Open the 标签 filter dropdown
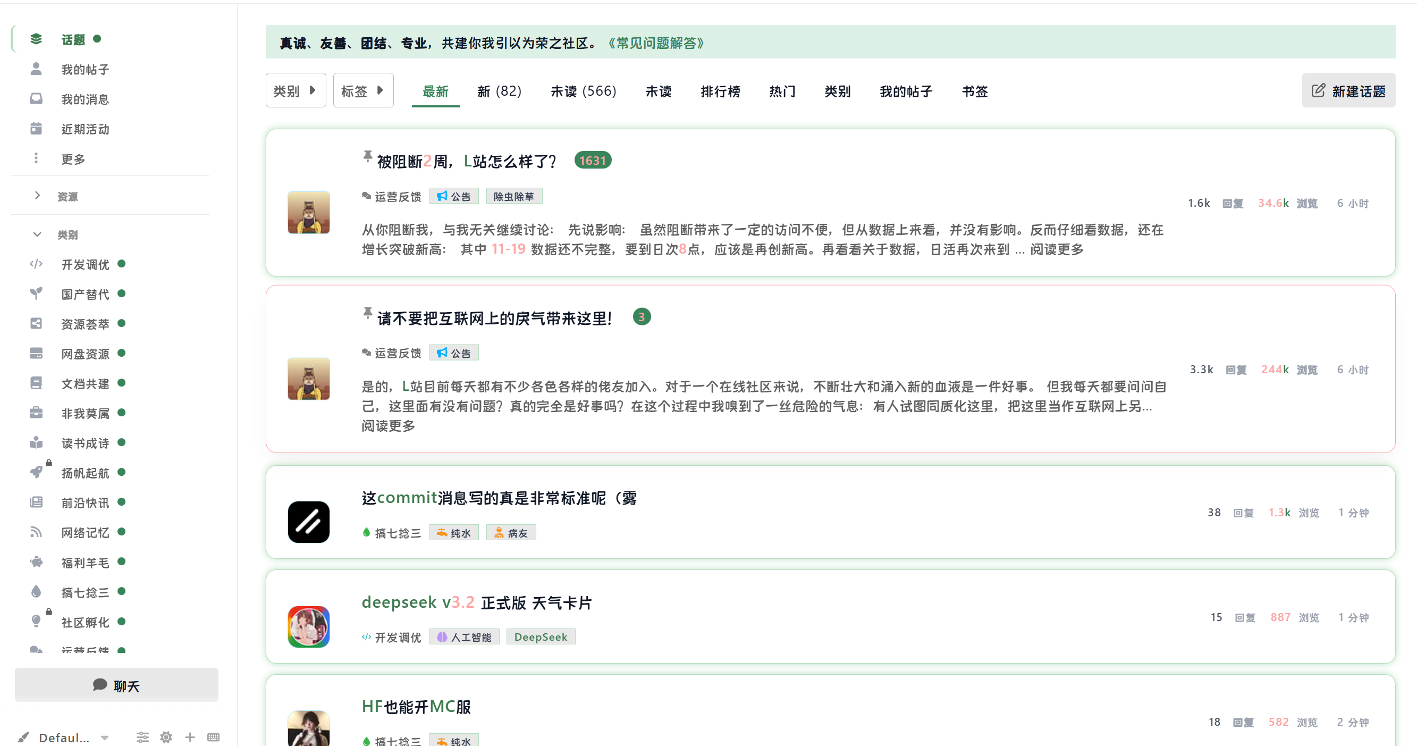This screenshot has height=746, width=1417. click(x=362, y=91)
